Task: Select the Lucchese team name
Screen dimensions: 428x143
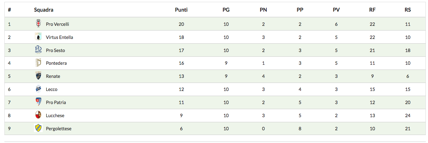Action: point(55,115)
